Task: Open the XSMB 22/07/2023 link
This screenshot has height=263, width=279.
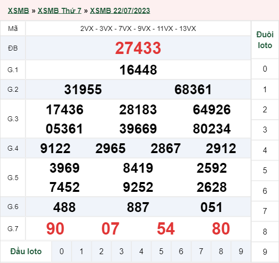Action: [x=120, y=11]
